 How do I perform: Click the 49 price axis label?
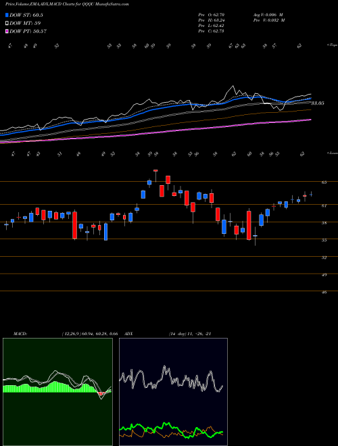coord(324,275)
